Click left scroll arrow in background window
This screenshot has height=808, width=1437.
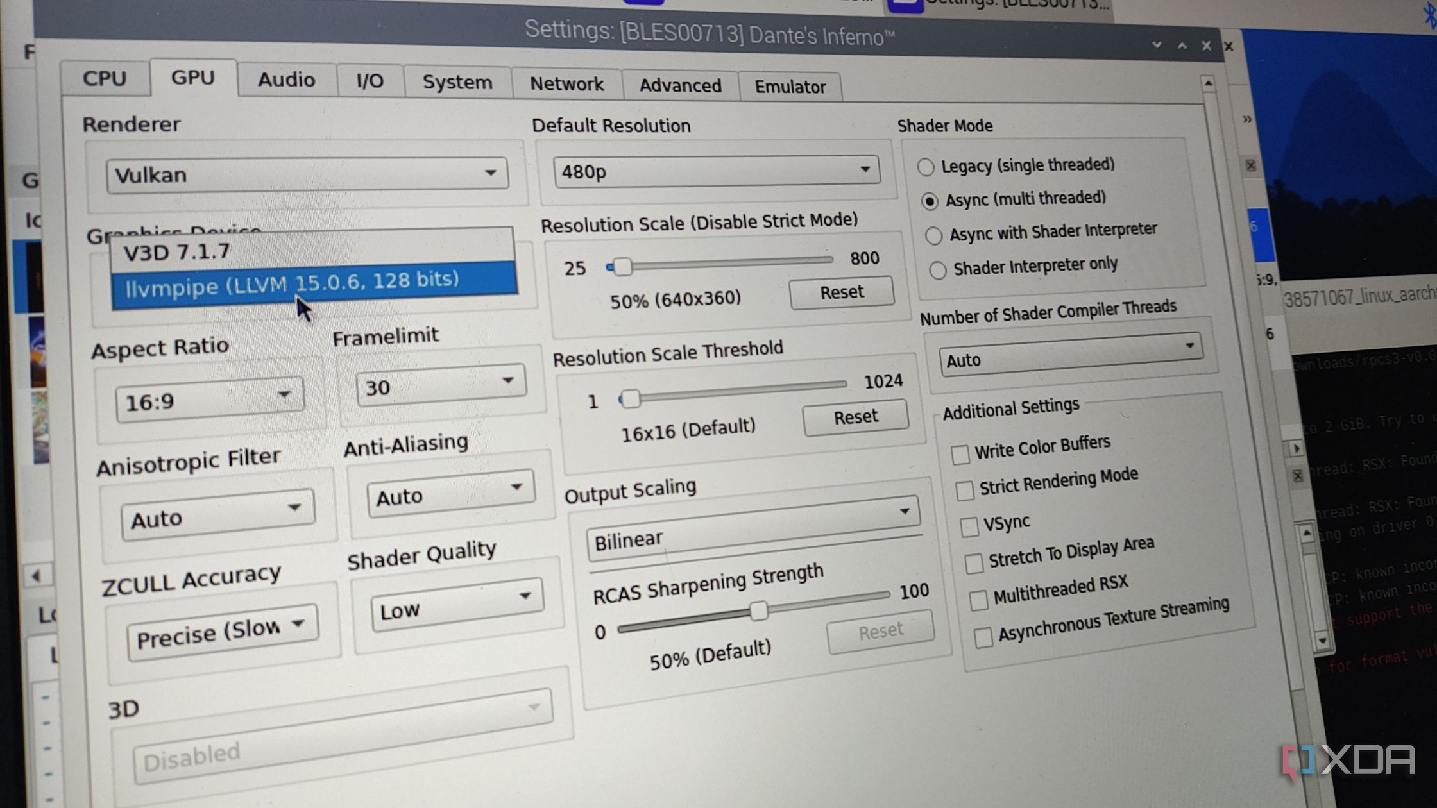(36, 576)
